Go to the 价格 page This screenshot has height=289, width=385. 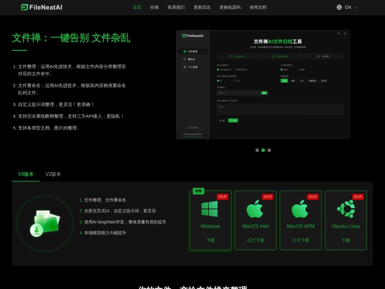[154, 7]
